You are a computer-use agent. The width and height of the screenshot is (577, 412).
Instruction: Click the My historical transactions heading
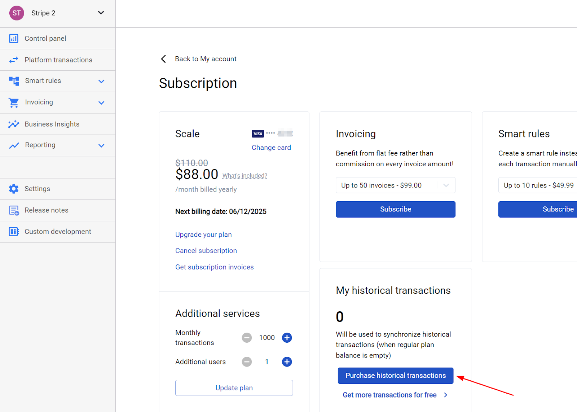click(393, 290)
